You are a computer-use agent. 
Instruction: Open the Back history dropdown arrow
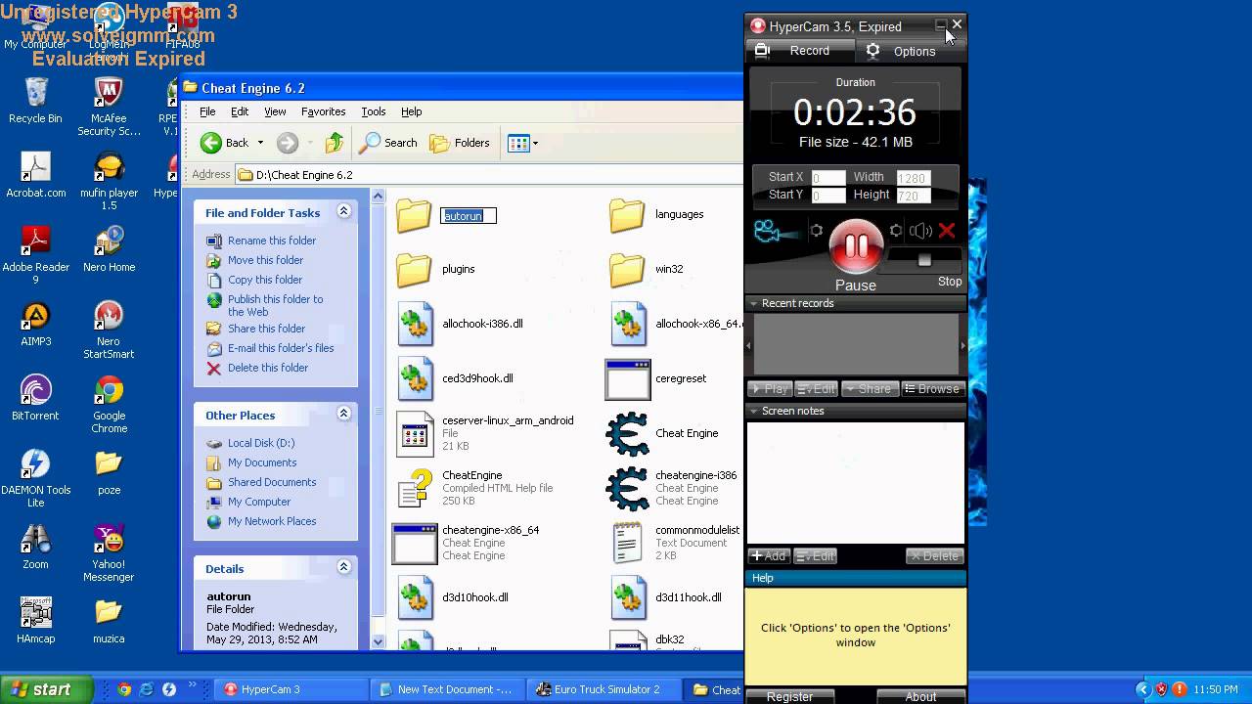tap(260, 143)
